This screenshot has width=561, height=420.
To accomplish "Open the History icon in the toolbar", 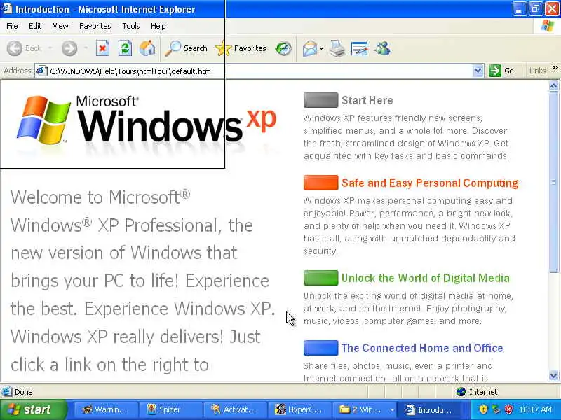I will pyautogui.click(x=283, y=48).
